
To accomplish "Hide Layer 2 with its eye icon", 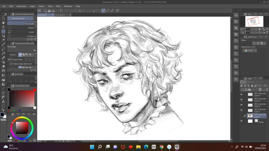I will click(241, 105).
